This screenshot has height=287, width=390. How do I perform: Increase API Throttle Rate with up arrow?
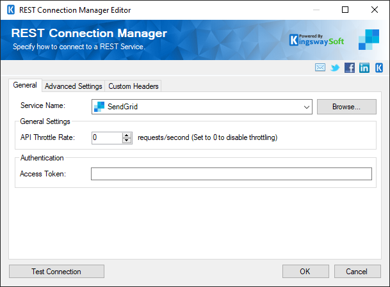(127, 135)
